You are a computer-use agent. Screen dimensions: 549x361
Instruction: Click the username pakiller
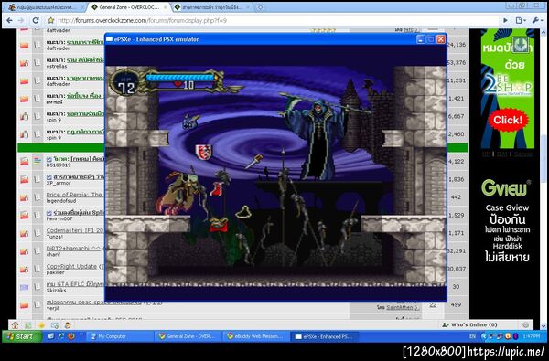click(x=55, y=272)
